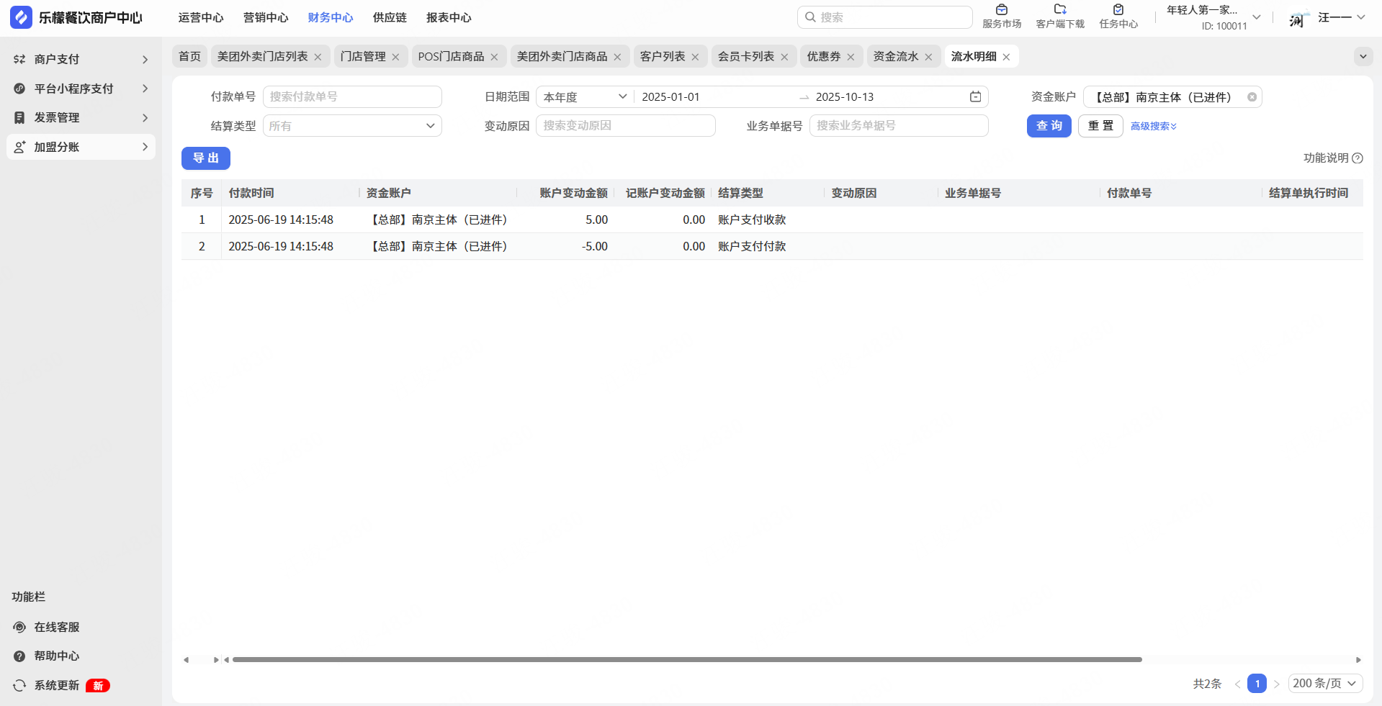The image size is (1382, 706).
Task: Focus the top global search box
Action: coord(884,17)
